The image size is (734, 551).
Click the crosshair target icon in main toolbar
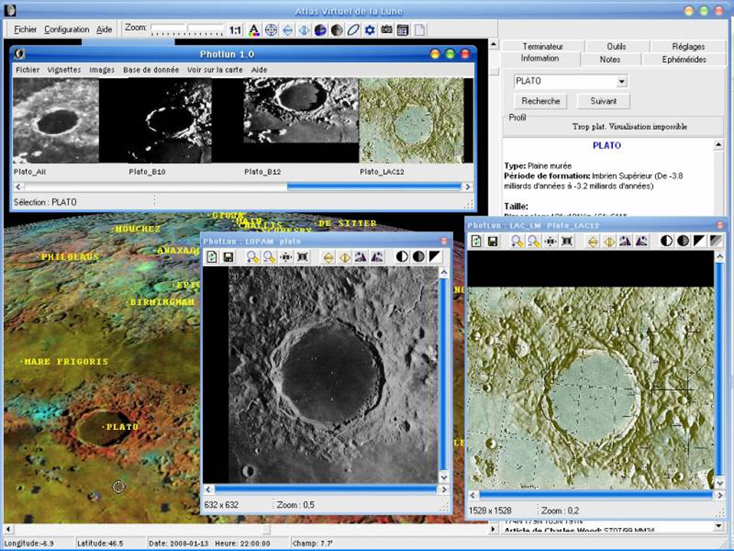[271, 30]
